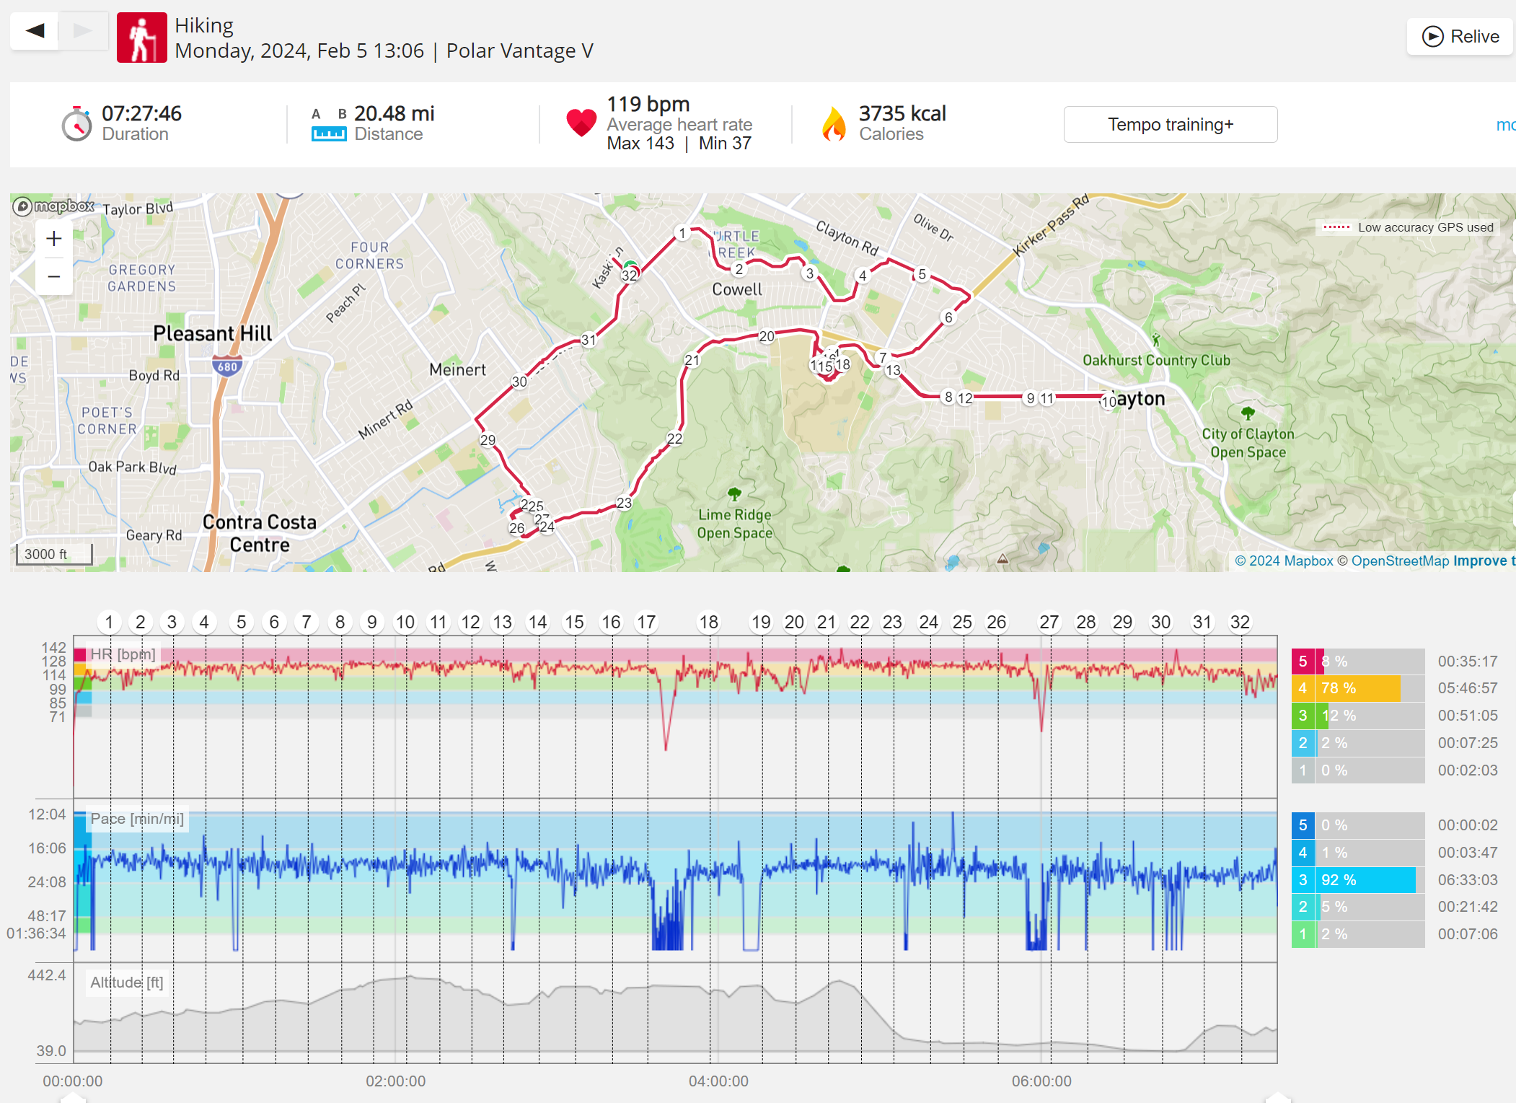The image size is (1516, 1103).
Task: Select lap 27 marker above graph
Action: [1049, 622]
